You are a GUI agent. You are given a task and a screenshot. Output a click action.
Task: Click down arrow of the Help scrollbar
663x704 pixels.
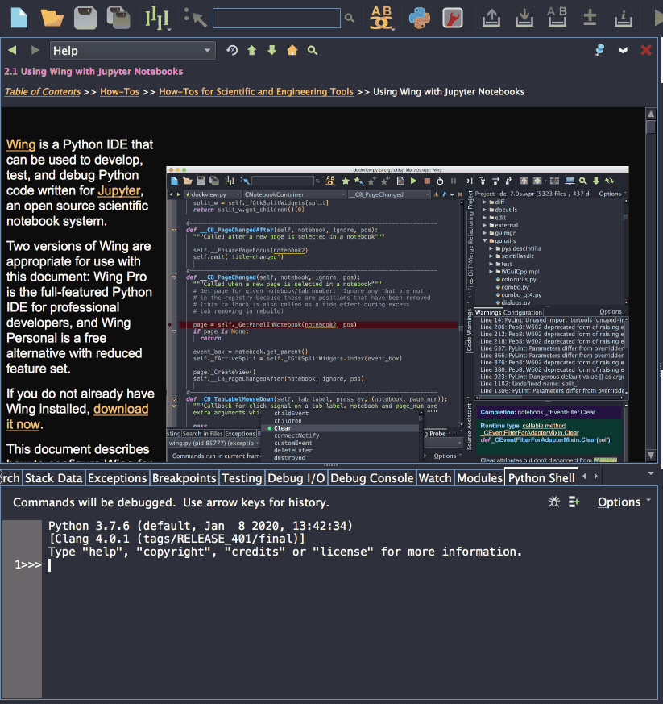tap(651, 456)
